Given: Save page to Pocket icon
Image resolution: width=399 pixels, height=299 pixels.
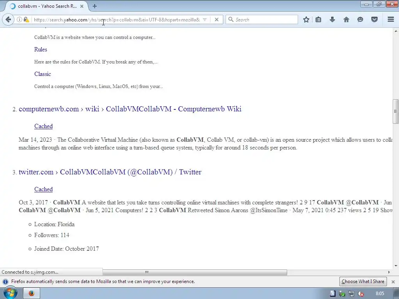Looking at the screenshot, I should [x=374, y=19].
